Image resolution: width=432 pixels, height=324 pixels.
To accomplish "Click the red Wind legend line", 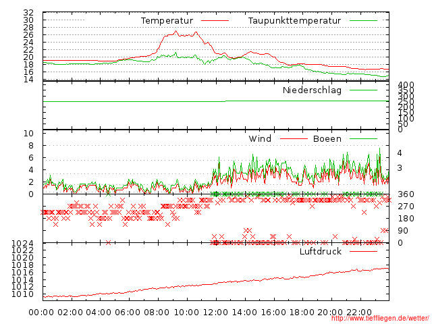I will click(294, 139).
